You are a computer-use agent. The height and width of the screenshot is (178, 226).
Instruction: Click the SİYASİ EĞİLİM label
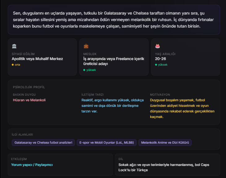point(23,54)
